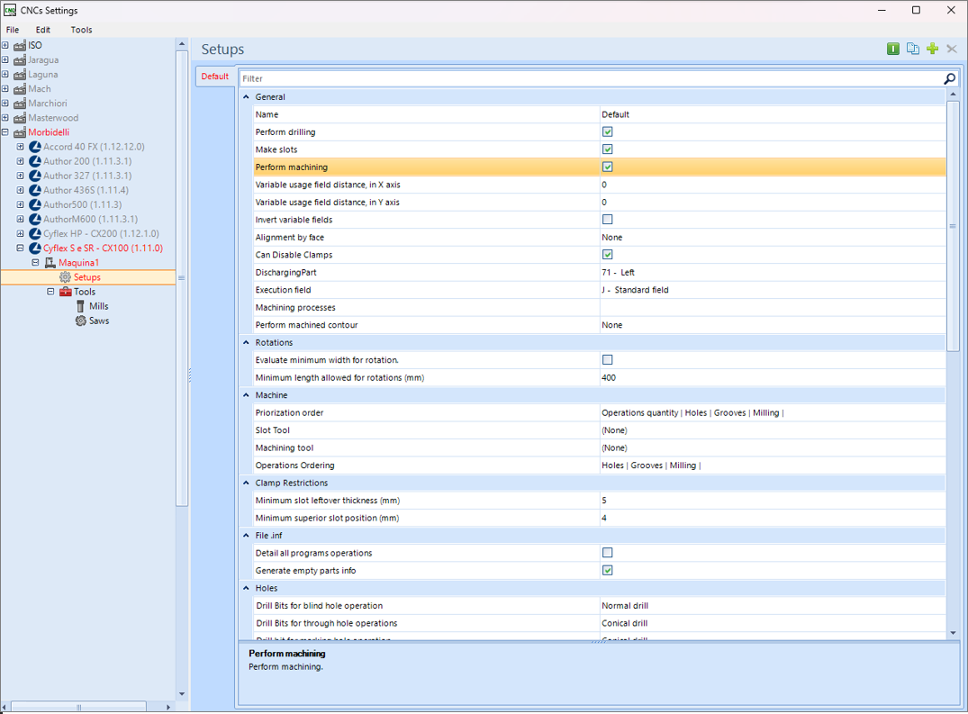Collapse the Machine section

click(247, 395)
